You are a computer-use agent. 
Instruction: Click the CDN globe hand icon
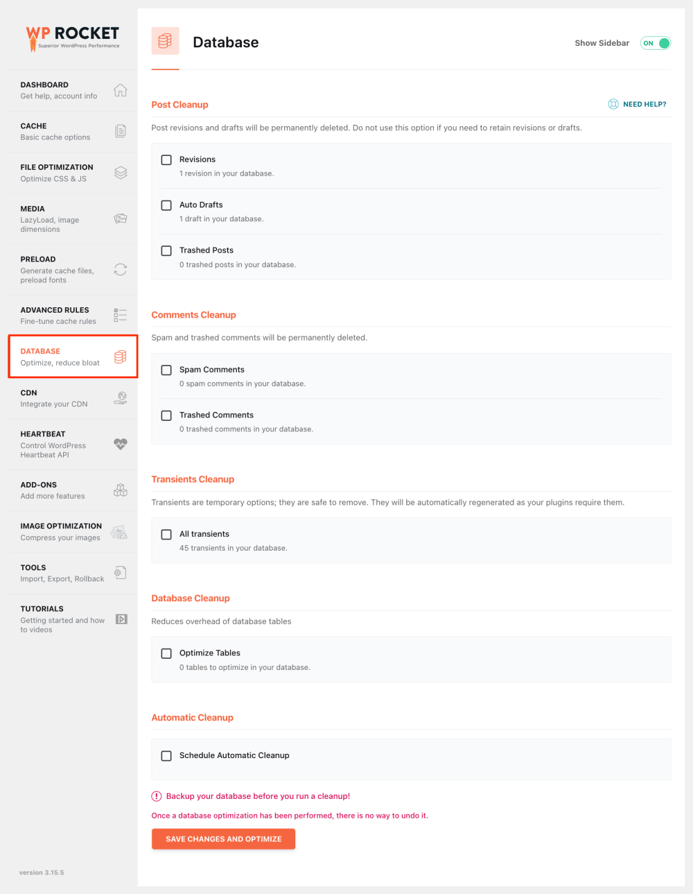coord(121,398)
